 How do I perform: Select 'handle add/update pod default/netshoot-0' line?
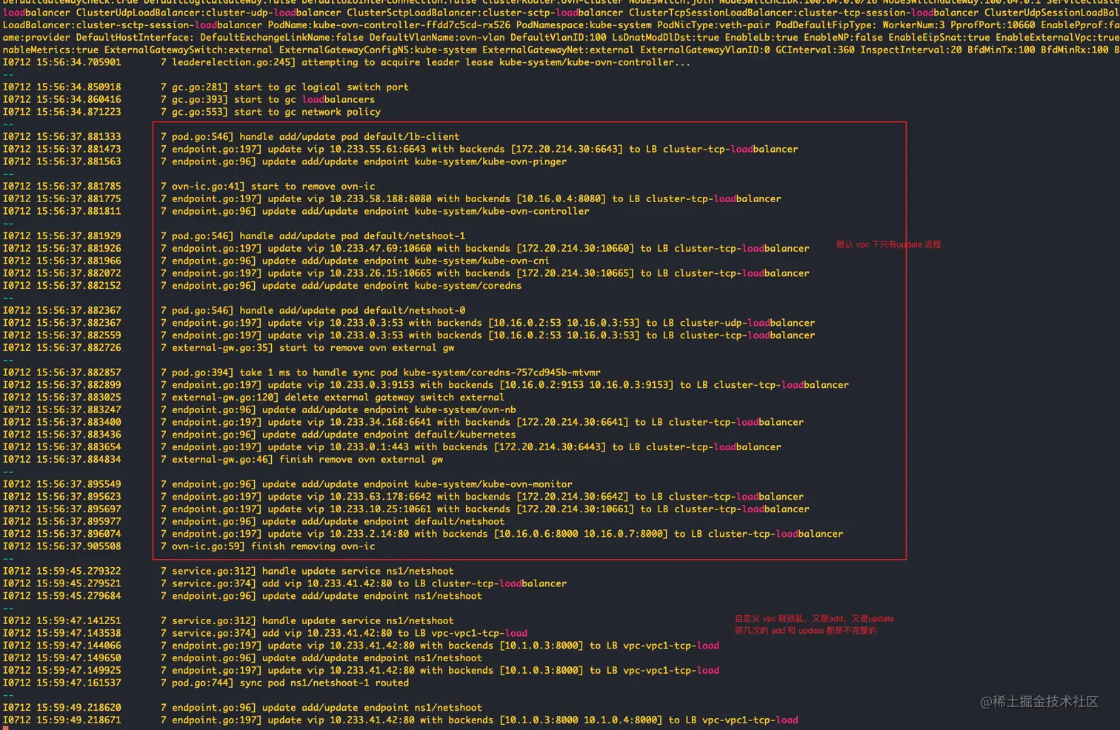[234, 310]
